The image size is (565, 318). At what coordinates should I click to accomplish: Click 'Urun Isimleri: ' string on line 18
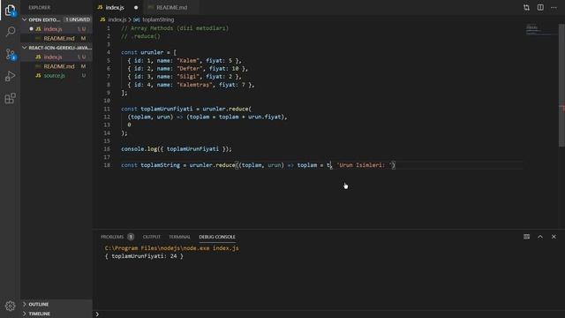tap(365, 165)
